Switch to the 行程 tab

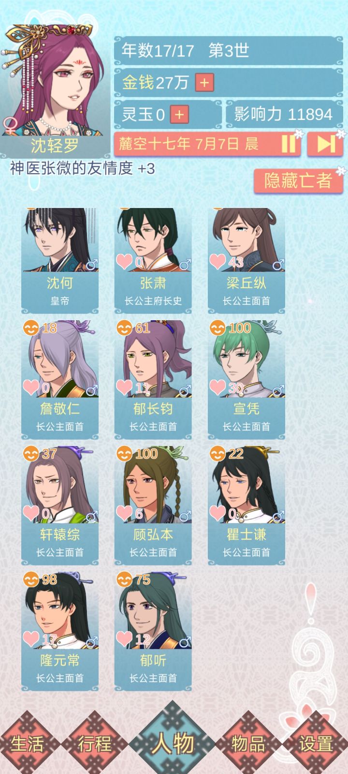click(x=95, y=743)
